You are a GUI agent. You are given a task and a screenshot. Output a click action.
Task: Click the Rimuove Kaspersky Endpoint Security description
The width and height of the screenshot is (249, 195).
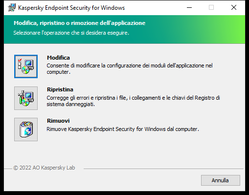(x=123, y=129)
